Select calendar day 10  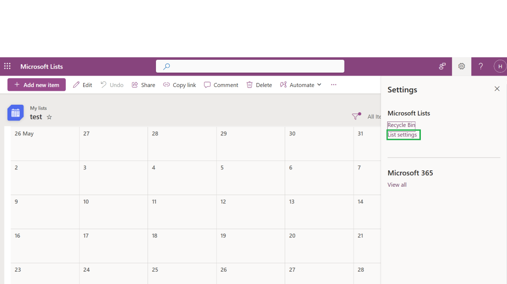[113, 212]
